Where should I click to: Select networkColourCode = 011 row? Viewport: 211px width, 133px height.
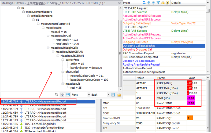(87, 76)
